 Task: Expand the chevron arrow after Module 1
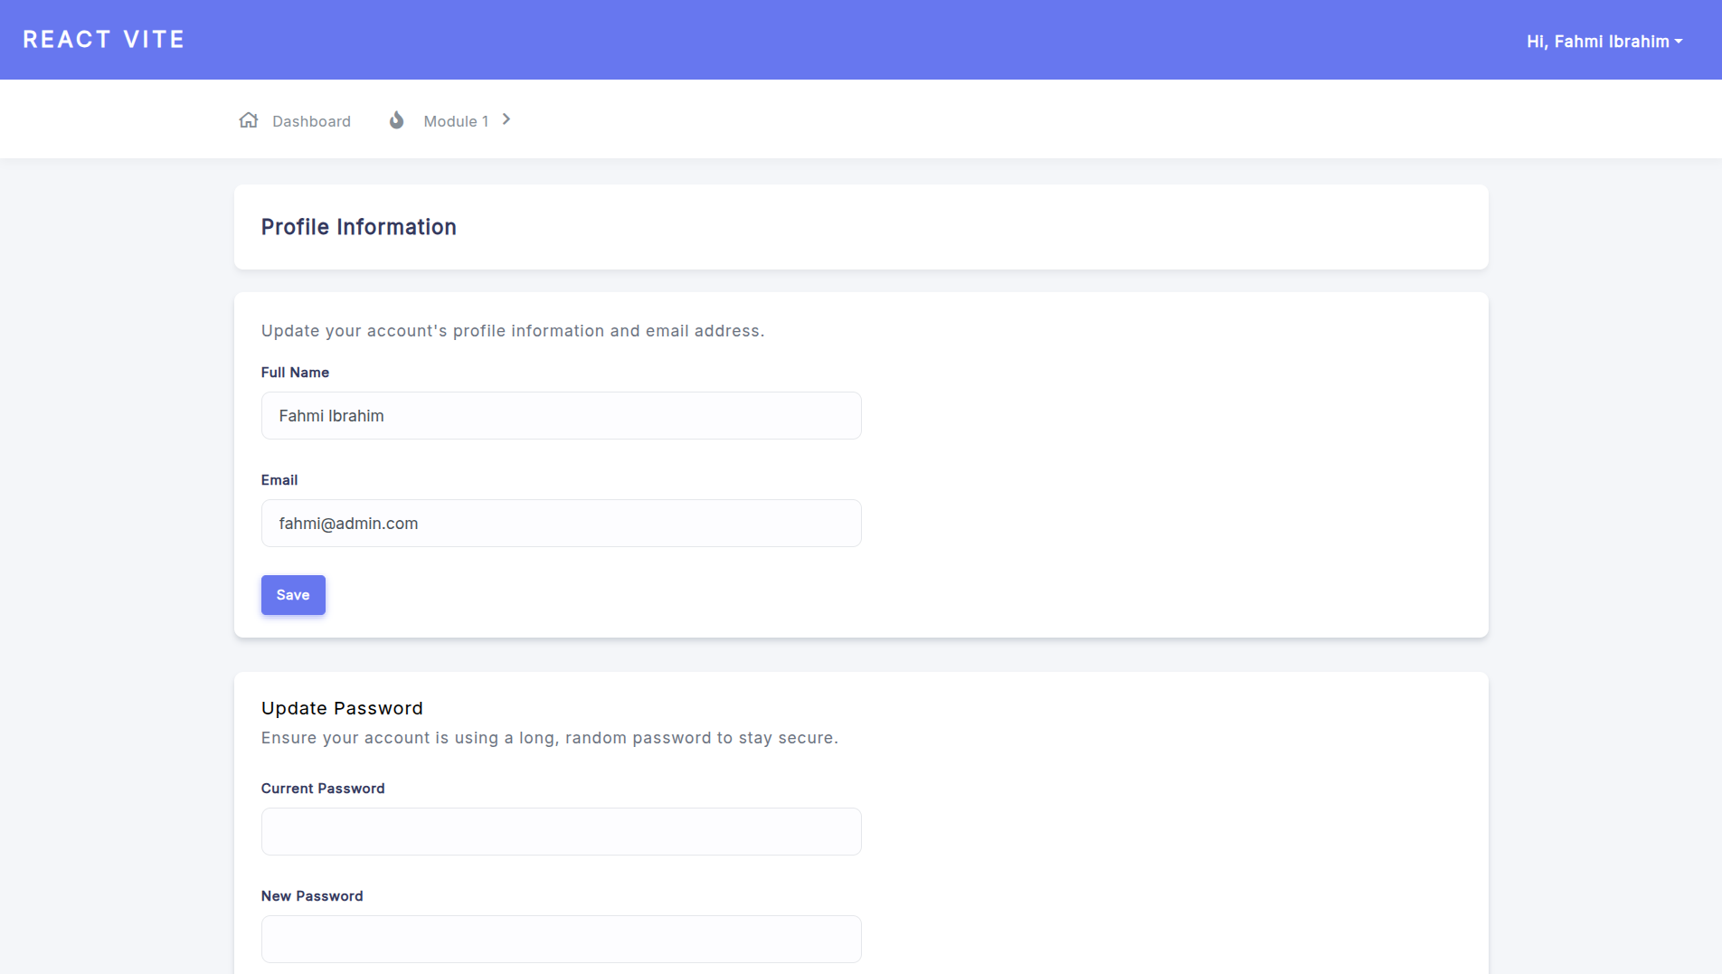click(506, 119)
